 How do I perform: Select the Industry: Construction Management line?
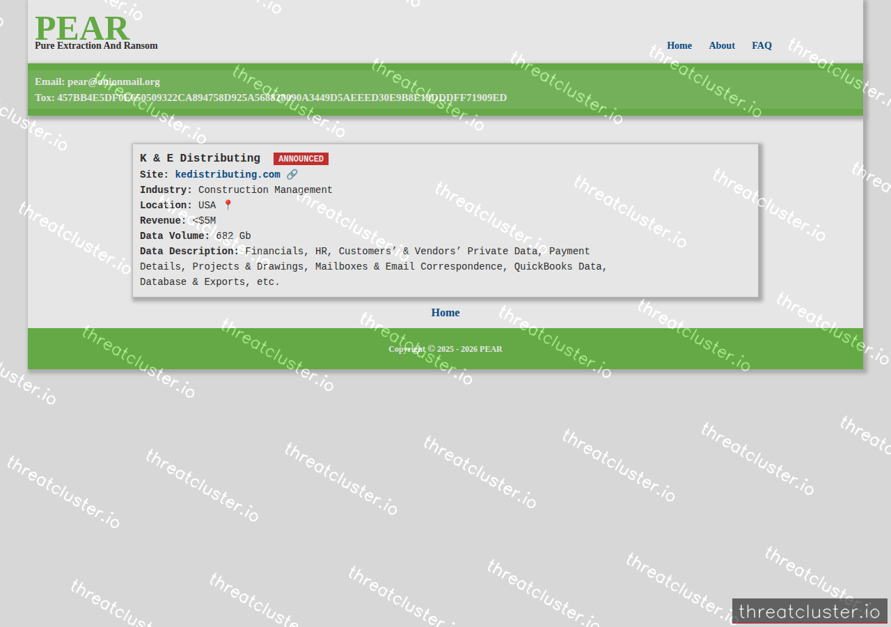[x=236, y=189]
